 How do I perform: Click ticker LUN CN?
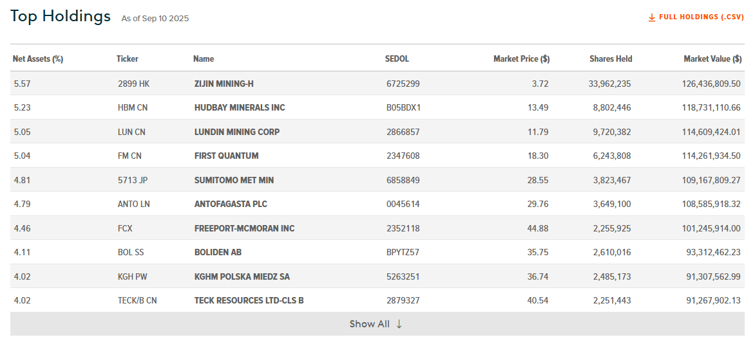pos(132,132)
